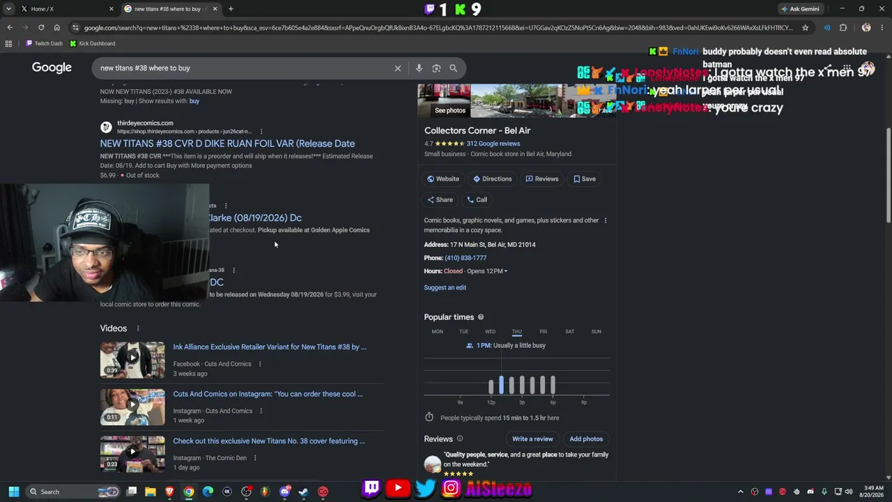The height and width of the screenshot is (502, 892).
Task: Click the Ask Gemini button
Action: coord(800,9)
